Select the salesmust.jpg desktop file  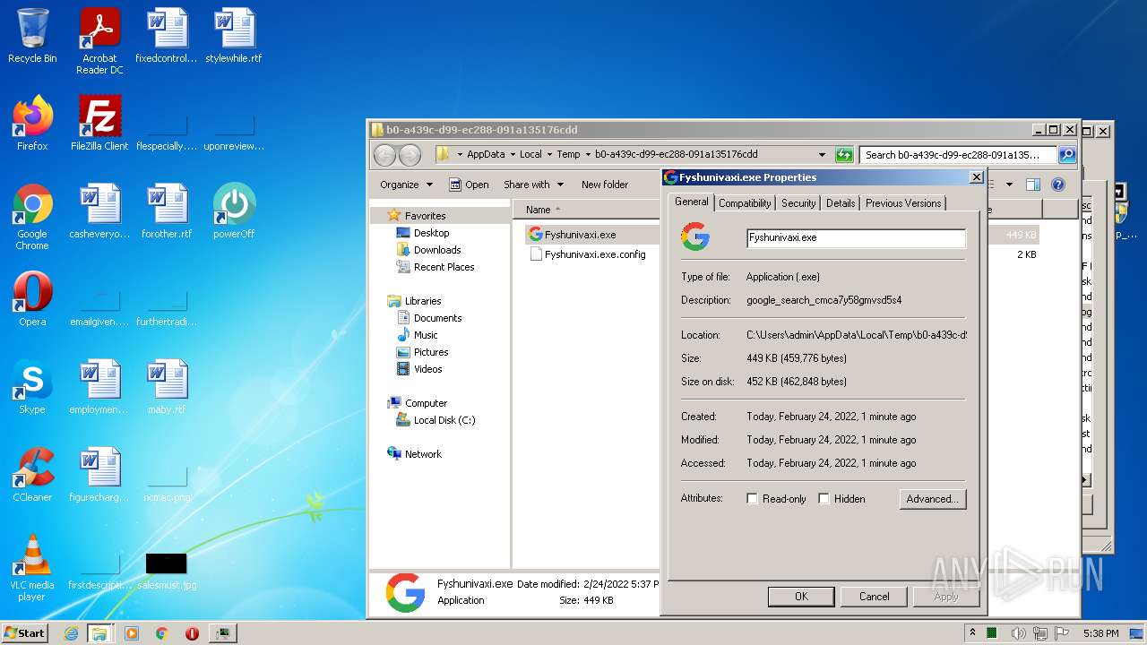(x=167, y=570)
